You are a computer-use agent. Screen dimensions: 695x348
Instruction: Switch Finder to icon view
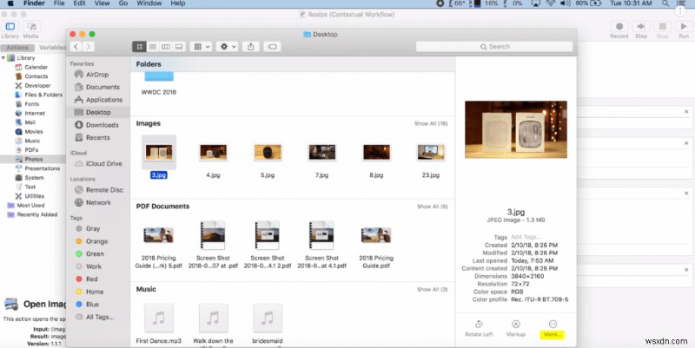pos(139,47)
